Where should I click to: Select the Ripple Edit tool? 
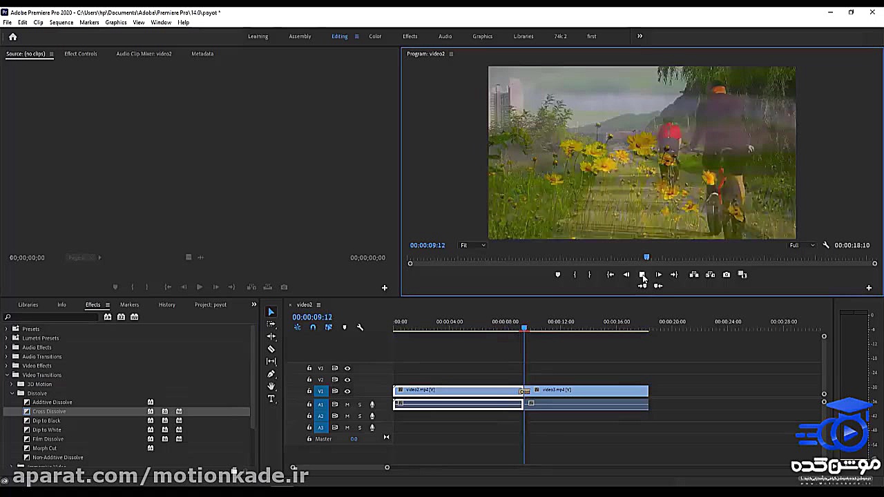click(271, 336)
